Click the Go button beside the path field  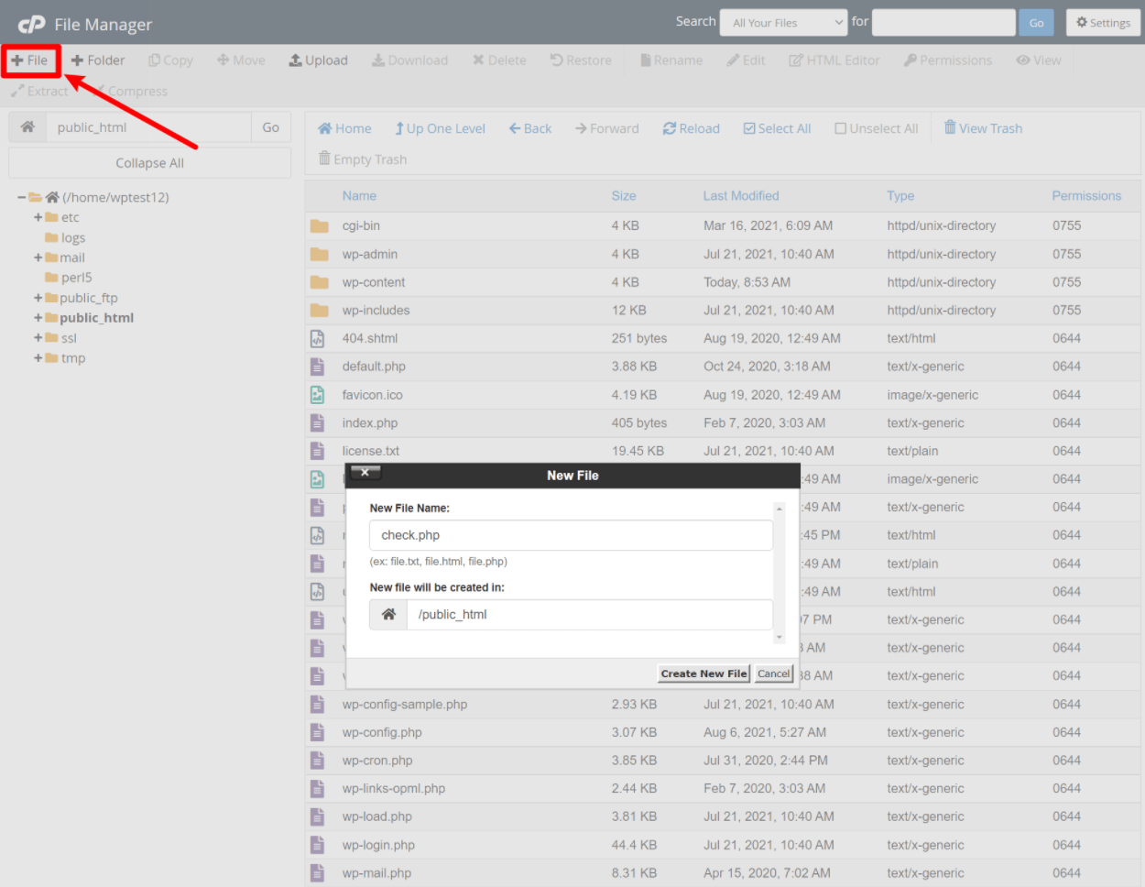[271, 127]
